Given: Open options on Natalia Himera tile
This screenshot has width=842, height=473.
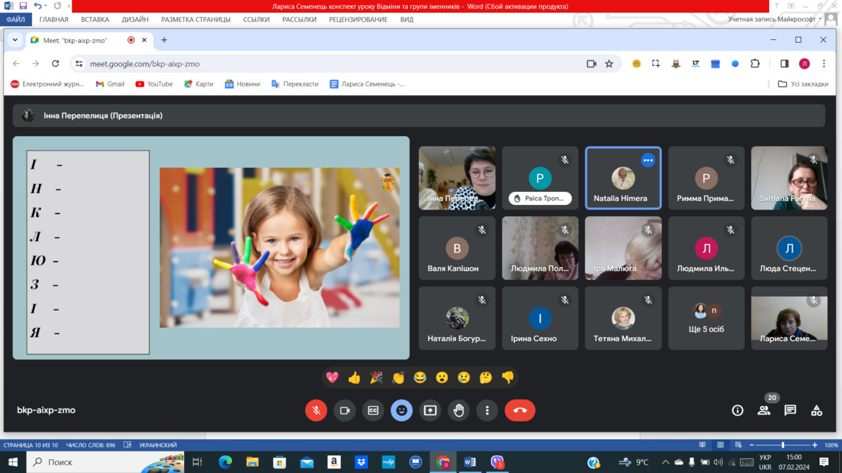Looking at the screenshot, I should (x=648, y=160).
